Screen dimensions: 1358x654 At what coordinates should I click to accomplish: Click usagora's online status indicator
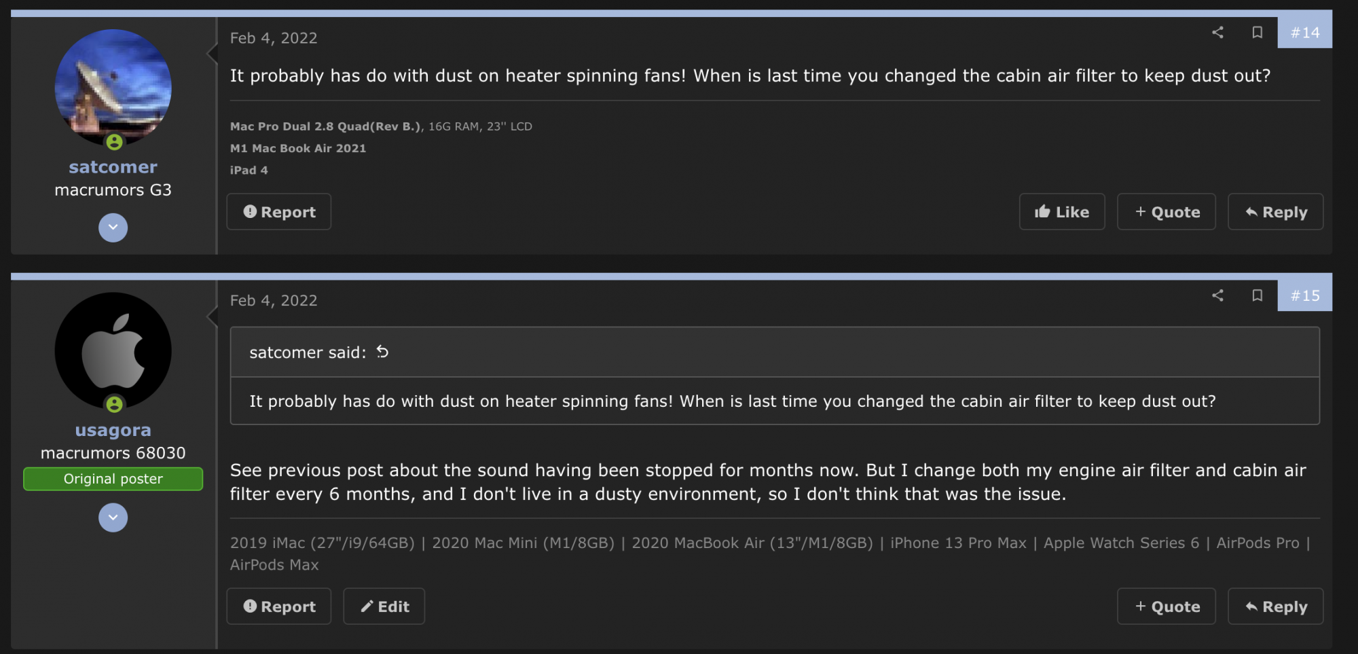[114, 405]
